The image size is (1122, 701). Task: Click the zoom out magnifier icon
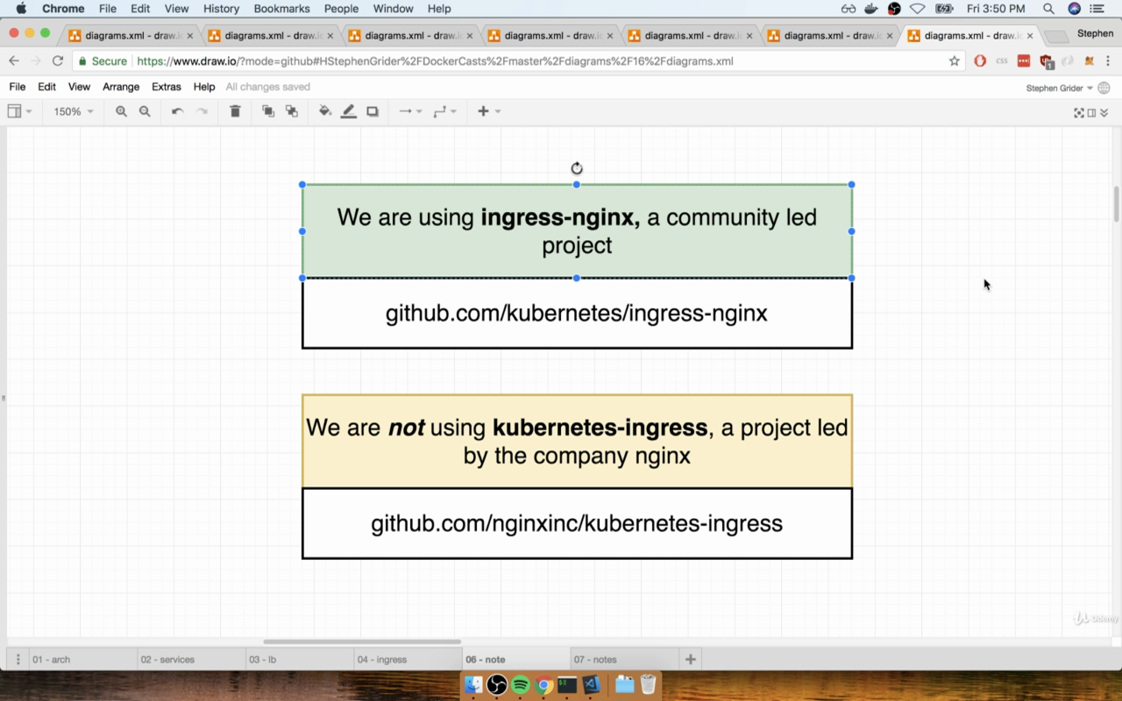point(145,111)
